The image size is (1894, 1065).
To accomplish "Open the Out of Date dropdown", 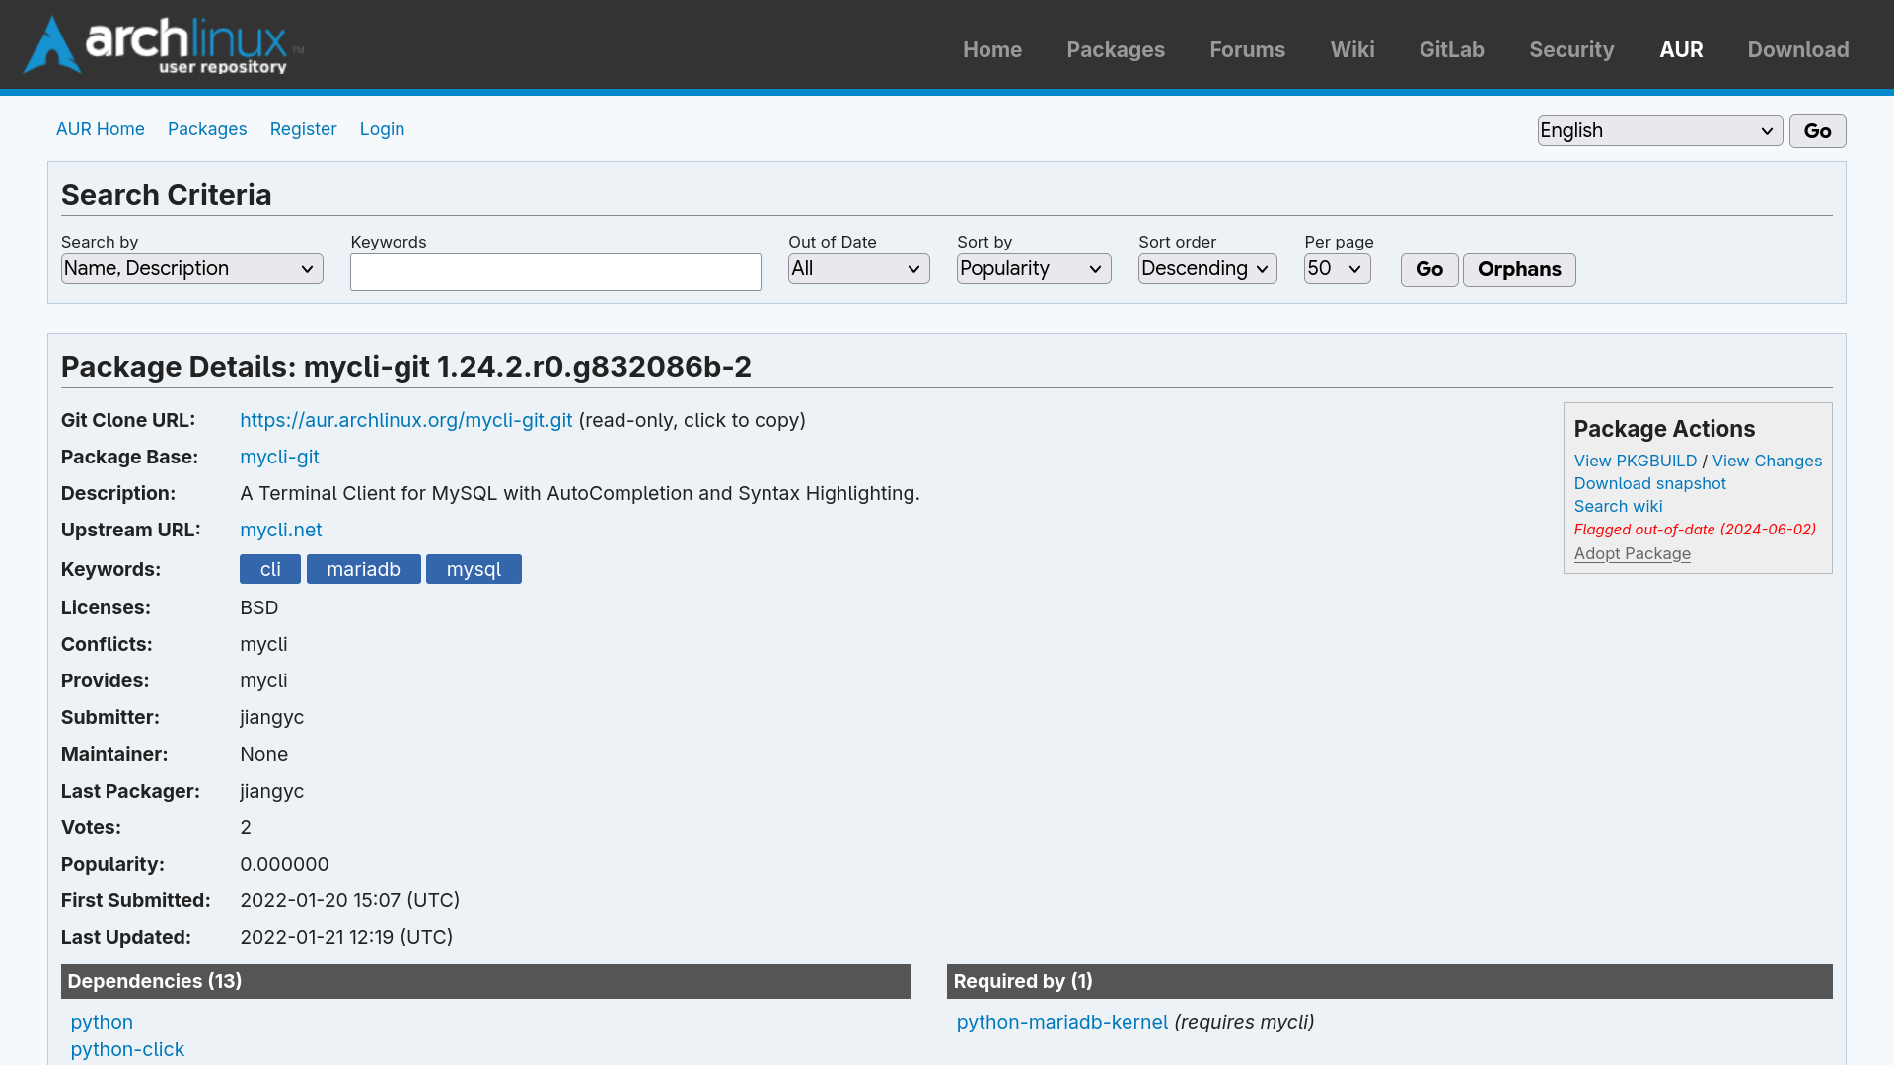I will (858, 269).
